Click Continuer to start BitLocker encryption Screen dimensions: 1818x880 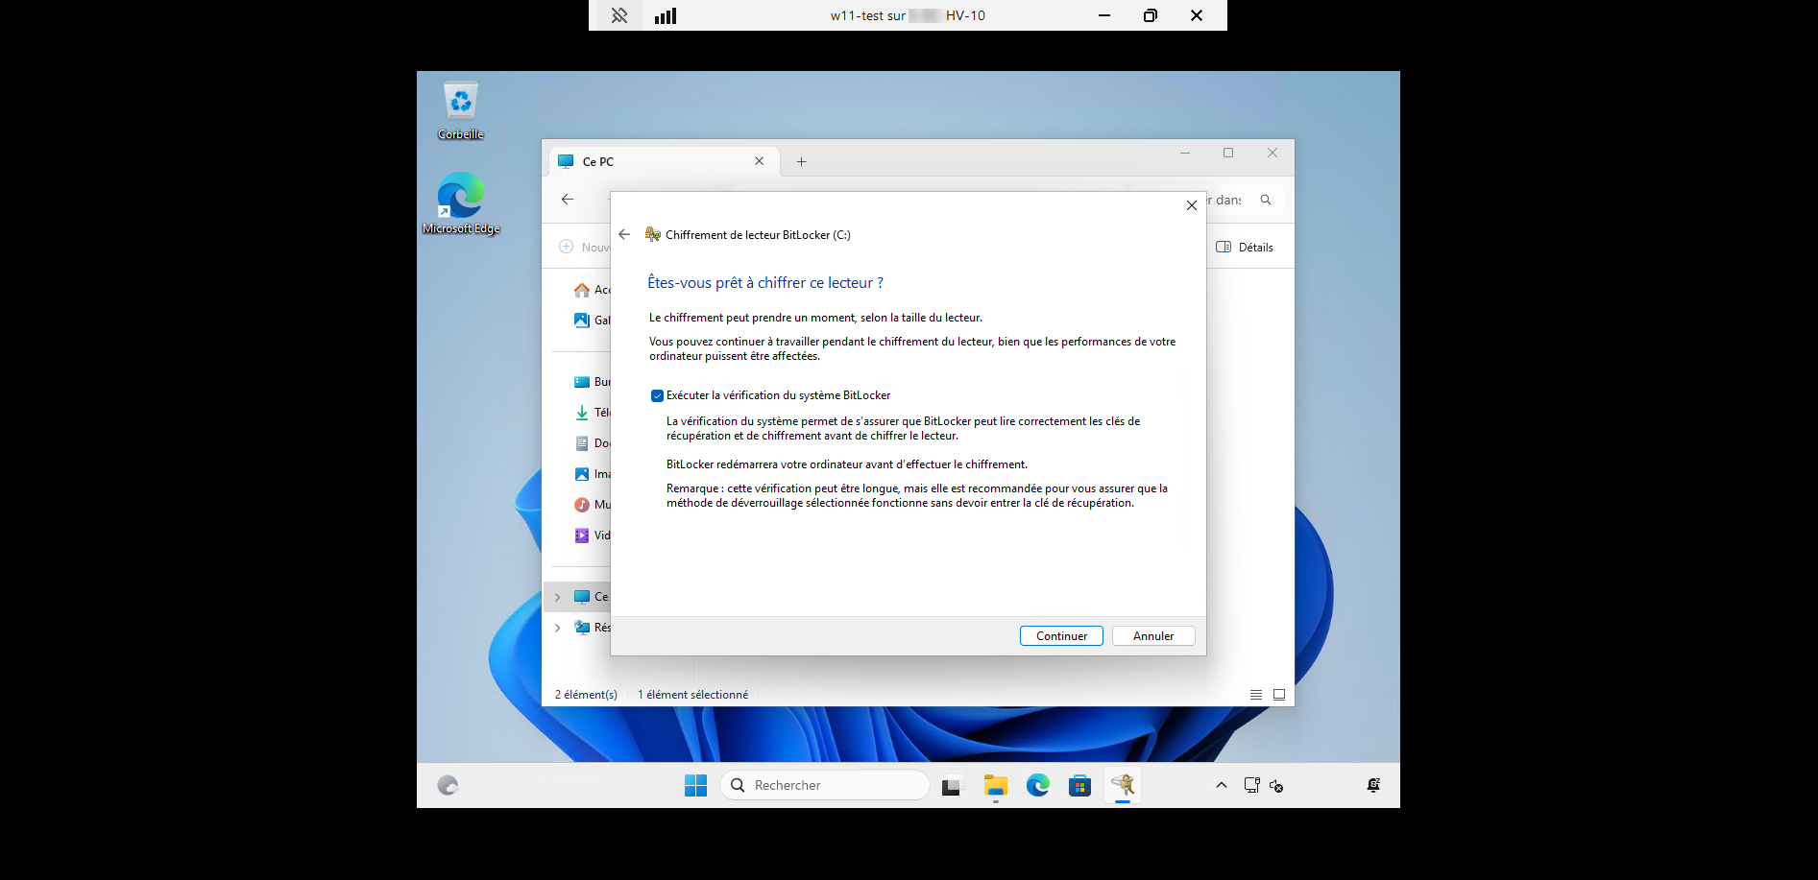[x=1060, y=636]
